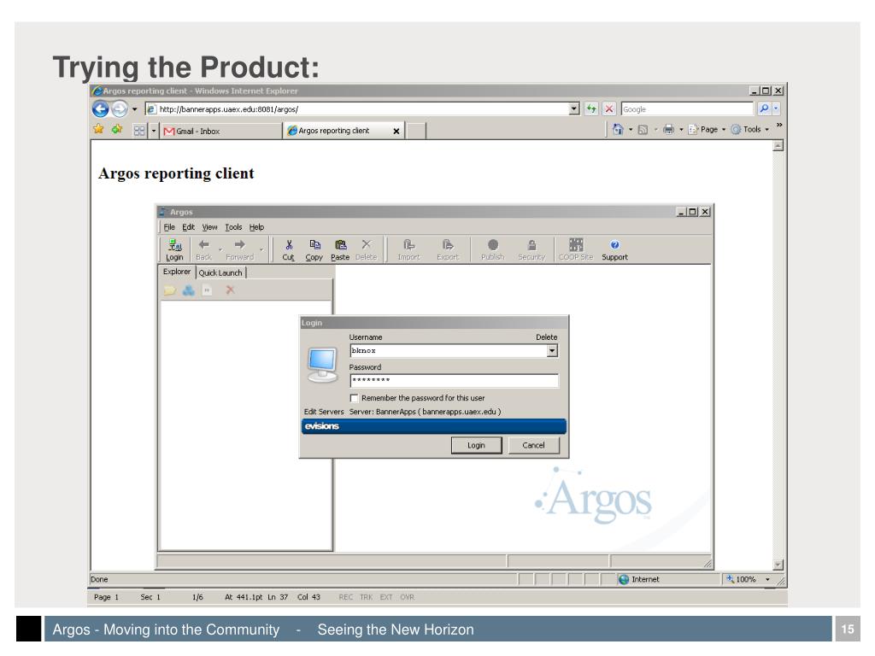Click the Password input field
This screenshot has width=875, height=656.
click(x=454, y=380)
